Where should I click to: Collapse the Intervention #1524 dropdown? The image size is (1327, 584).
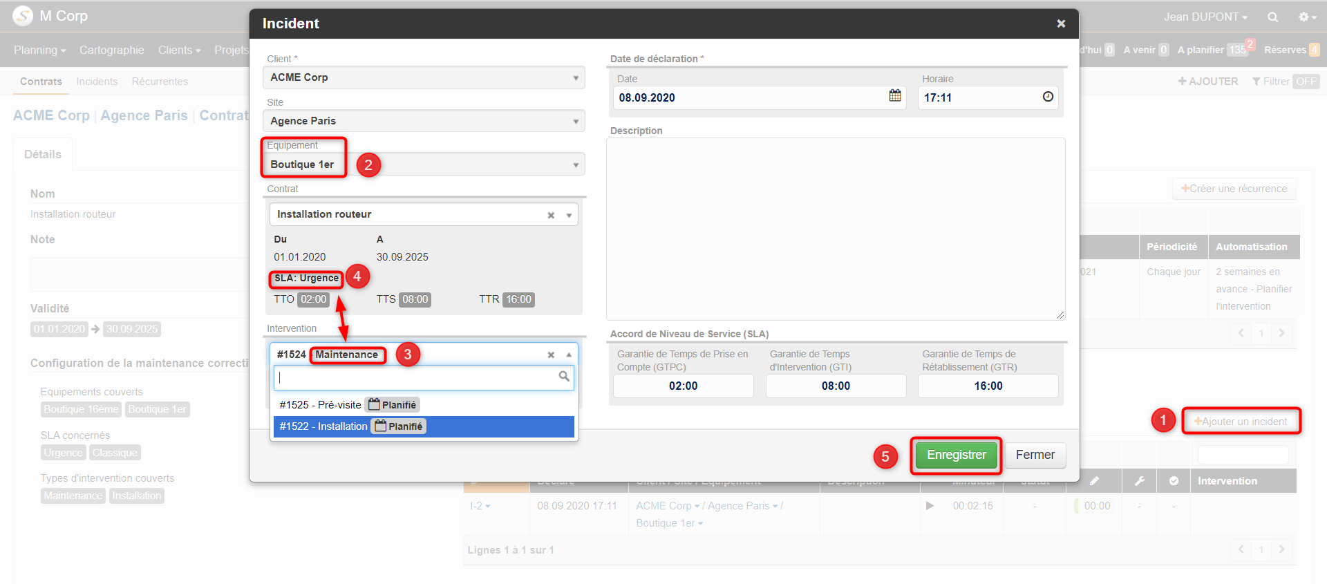point(569,355)
